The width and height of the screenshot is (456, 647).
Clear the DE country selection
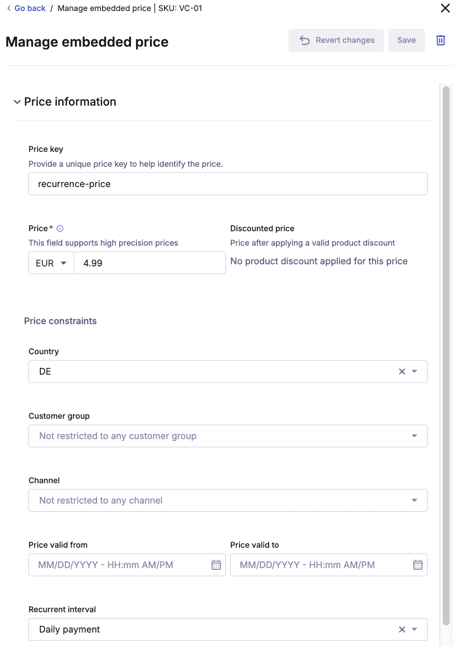(401, 371)
